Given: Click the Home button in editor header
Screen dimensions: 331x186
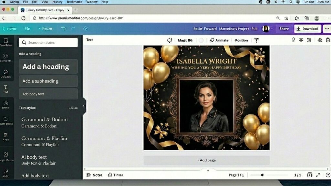Looking at the screenshot, I should coord(9,29).
